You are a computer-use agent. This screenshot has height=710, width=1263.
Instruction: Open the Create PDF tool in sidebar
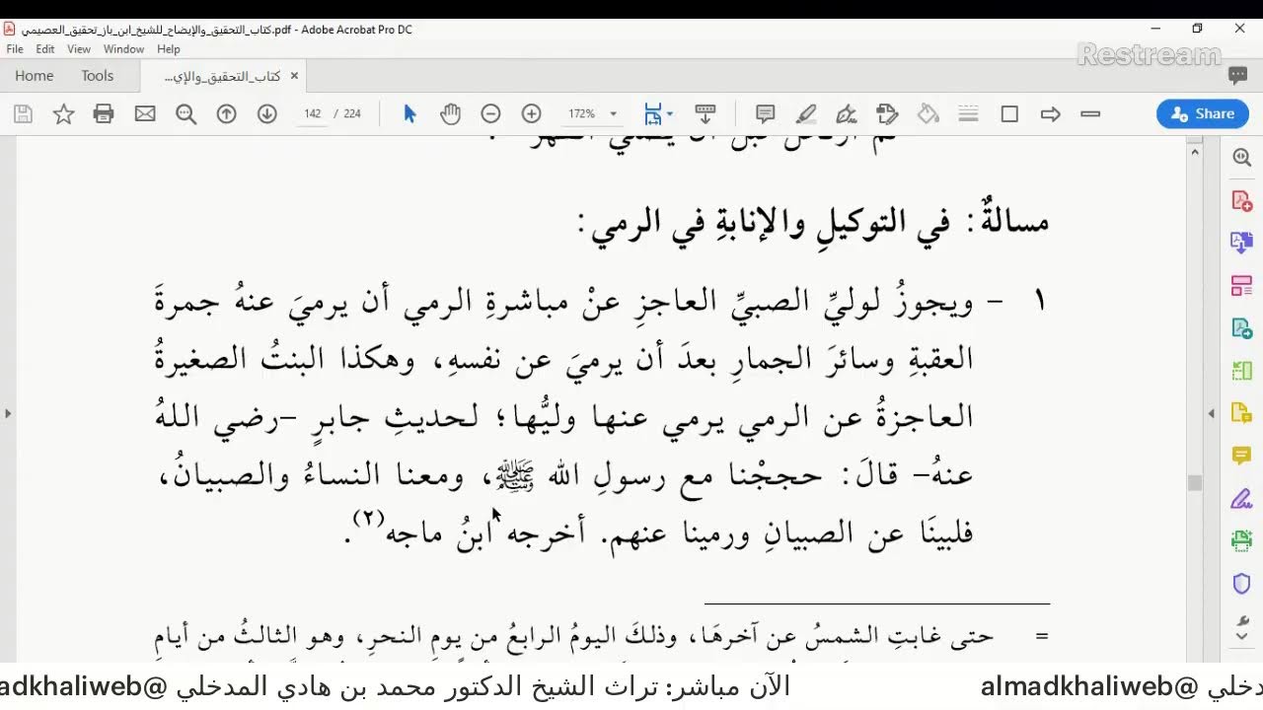pos(1241,200)
